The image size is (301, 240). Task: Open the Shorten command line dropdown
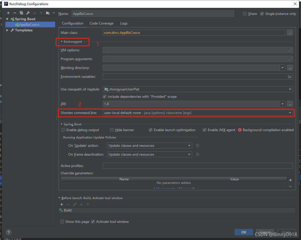[x=290, y=113]
